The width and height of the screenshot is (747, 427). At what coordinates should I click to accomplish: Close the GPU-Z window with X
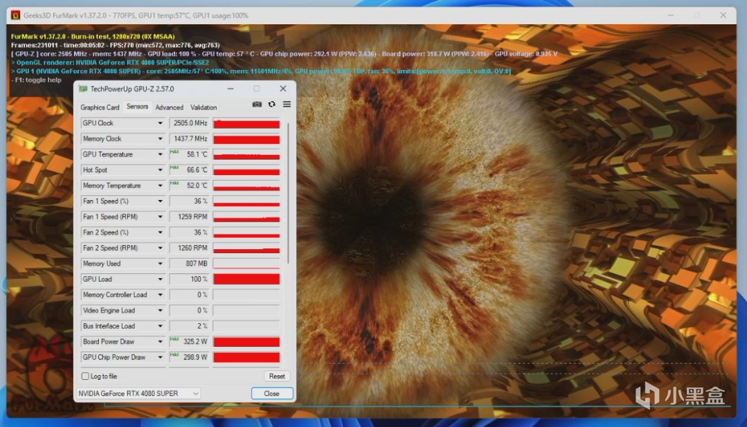point(283,89)
